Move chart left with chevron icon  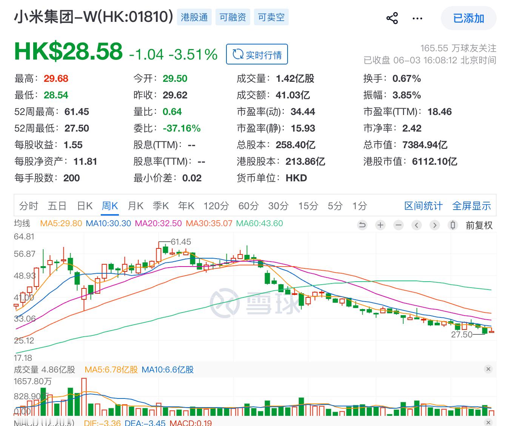pyautogui.click(x=417, y=225)
